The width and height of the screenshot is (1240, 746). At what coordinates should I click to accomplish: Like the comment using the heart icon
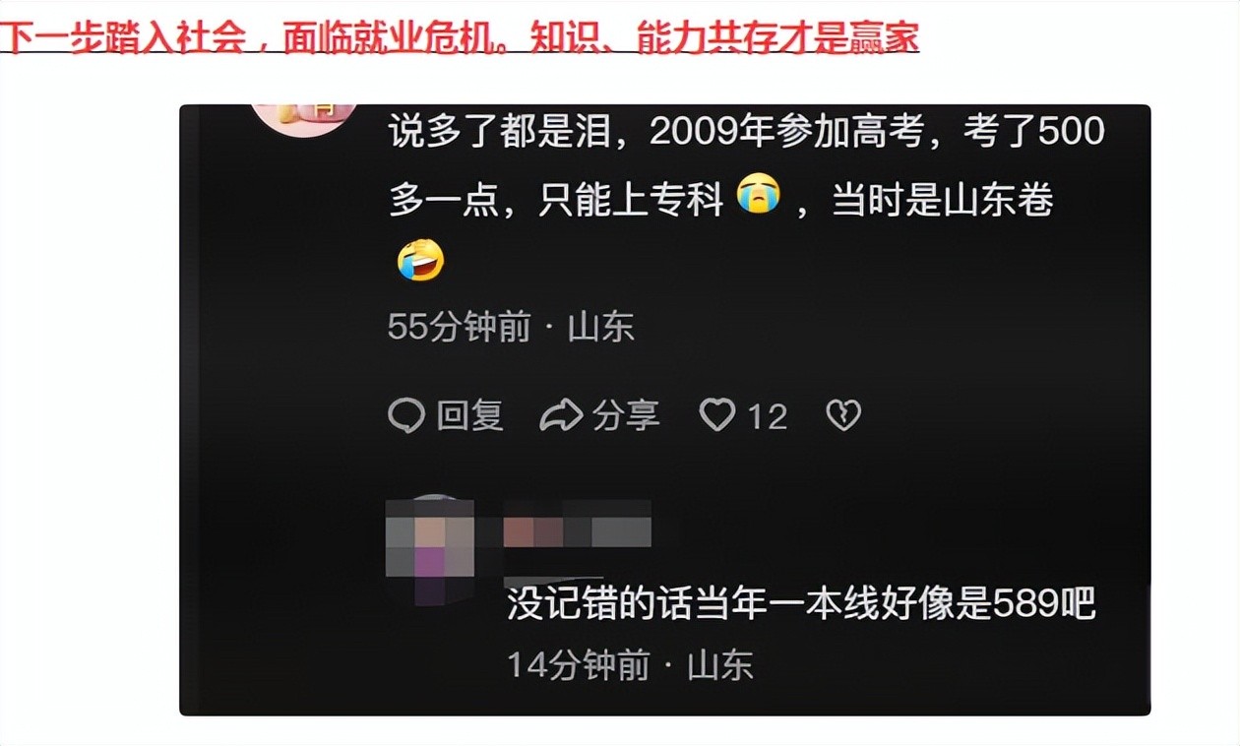(x=717, y=415)
